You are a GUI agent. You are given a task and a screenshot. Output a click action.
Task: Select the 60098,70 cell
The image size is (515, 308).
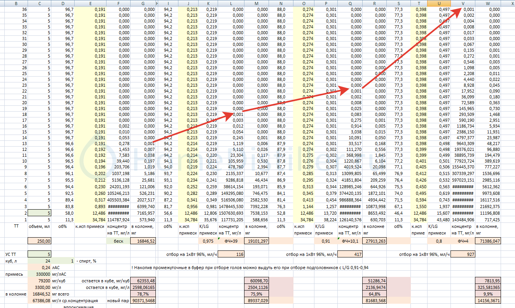[x=256, y=280]
